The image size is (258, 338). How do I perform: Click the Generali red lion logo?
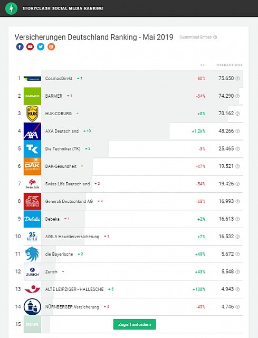[x=32, y=201]
